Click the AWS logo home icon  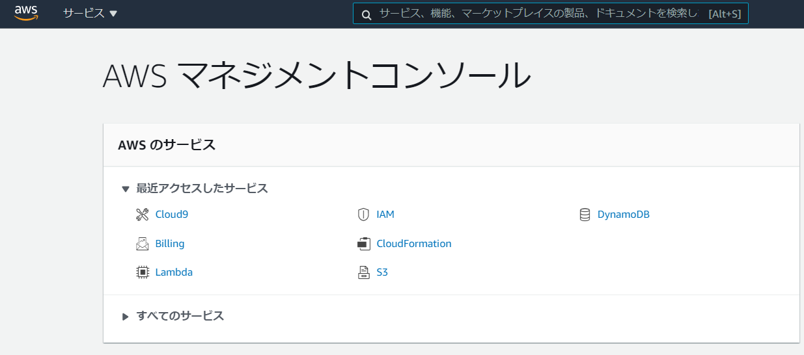coord(26,13)
